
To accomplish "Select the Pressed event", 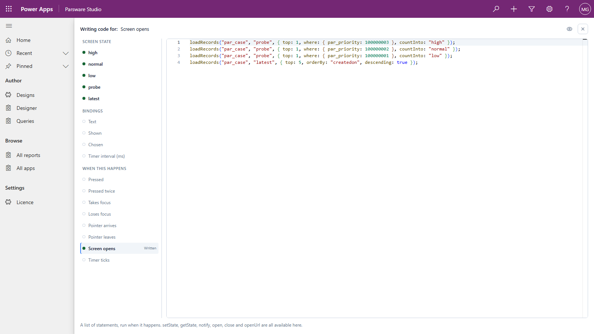I will (x=119, y=180).
